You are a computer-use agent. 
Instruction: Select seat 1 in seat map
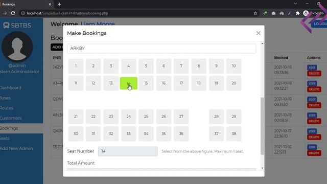point(76,66)
